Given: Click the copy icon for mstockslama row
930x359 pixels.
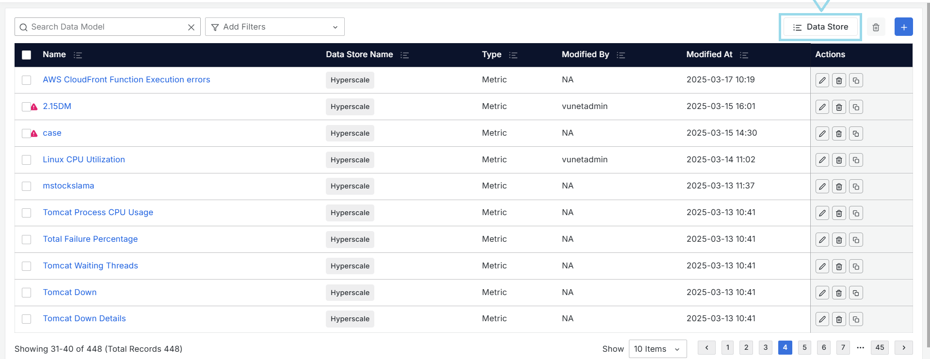Looking at the screenshot, I should point(856,187).
